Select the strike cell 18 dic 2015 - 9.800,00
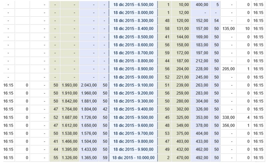Image resolution: width=267 pixels, height=164 pixels. pyautogui.click(x=133, y=141)
